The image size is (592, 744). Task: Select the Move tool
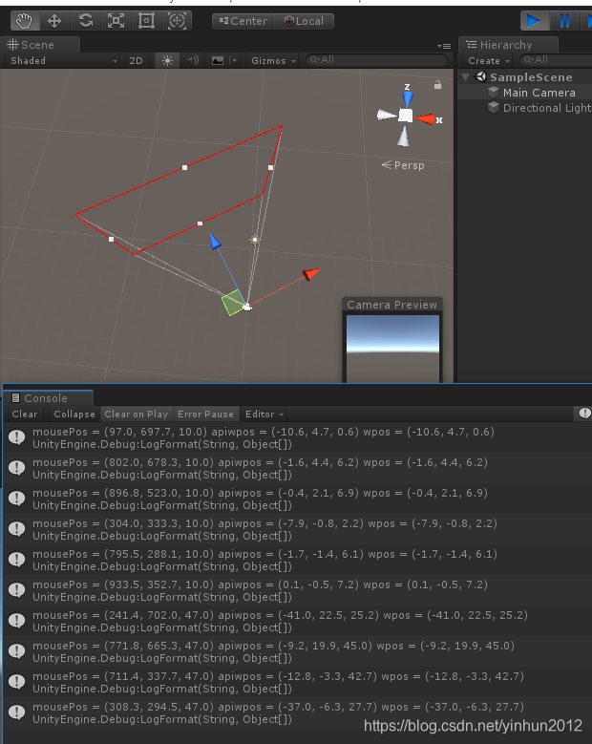54,21
